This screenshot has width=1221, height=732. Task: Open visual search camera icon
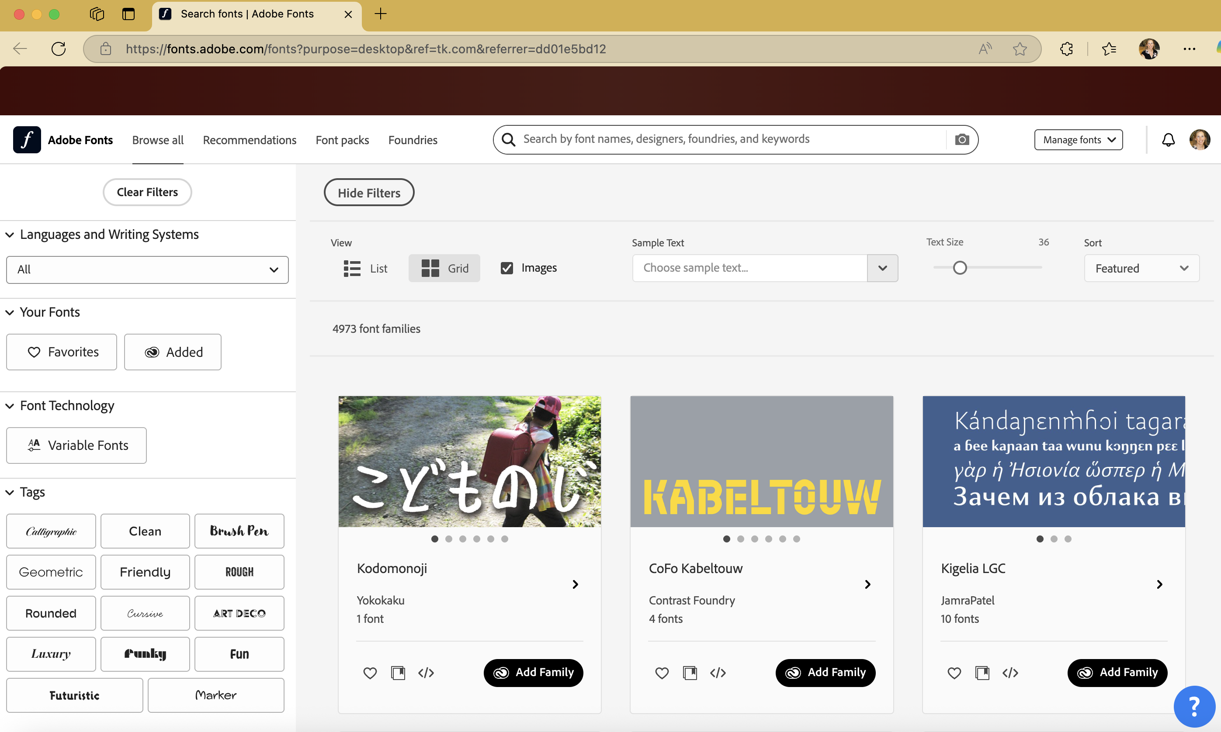[x=962, y=140]
